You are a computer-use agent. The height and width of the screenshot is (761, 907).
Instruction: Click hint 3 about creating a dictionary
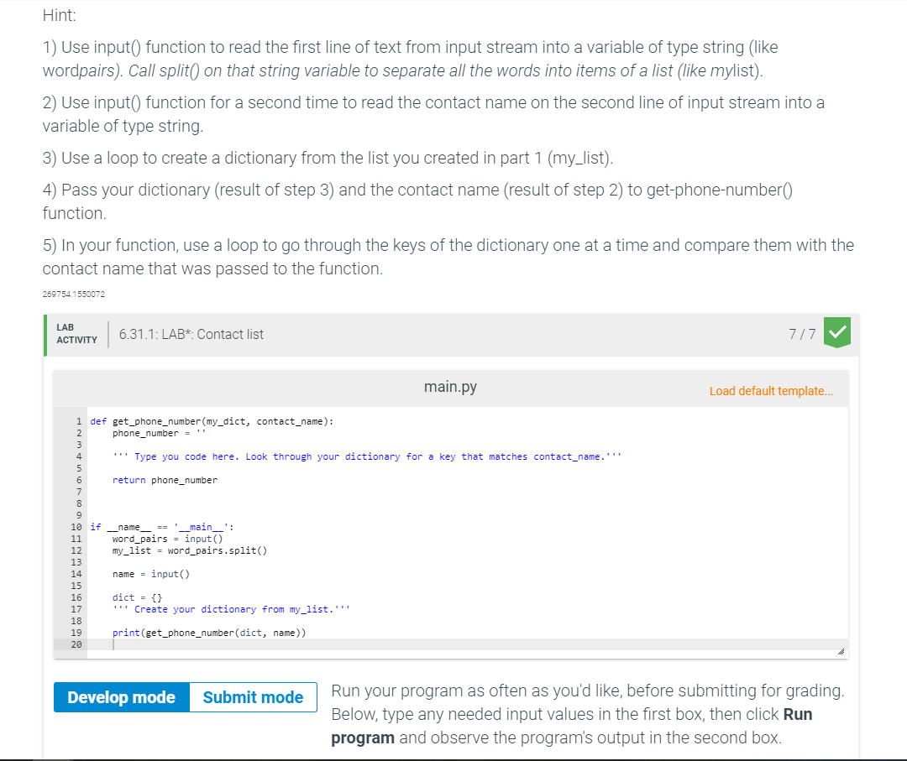click(x=328, y=158)
